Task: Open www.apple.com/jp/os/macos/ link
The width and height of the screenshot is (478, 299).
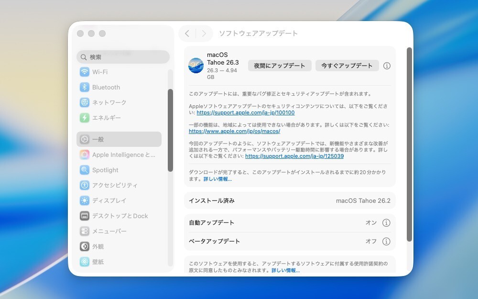Action: point(234,131)
